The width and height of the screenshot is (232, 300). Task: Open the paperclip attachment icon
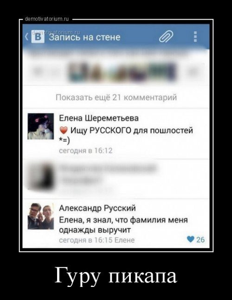[x=166, y=36]
